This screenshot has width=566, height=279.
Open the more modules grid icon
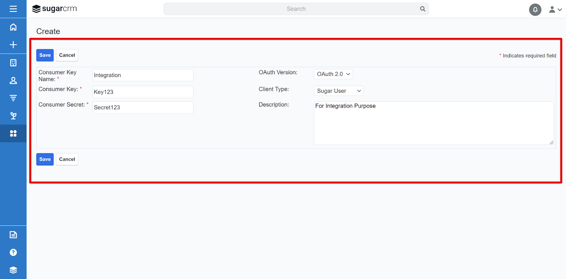pos(13,133)
